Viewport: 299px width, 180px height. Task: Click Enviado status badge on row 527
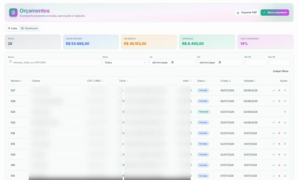203,91
